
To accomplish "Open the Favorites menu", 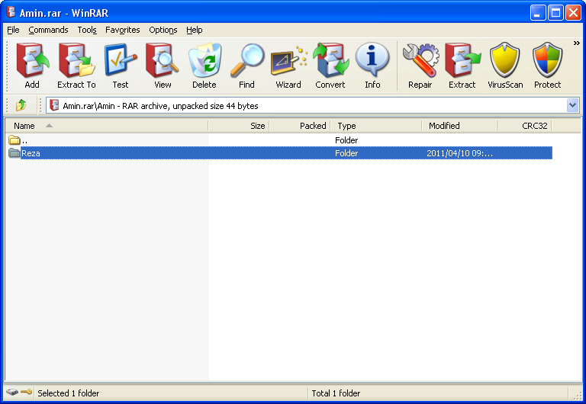I will tap(123, 30).
